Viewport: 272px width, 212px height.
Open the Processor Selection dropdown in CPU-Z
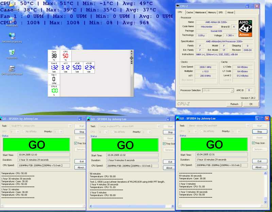(218, 91)
